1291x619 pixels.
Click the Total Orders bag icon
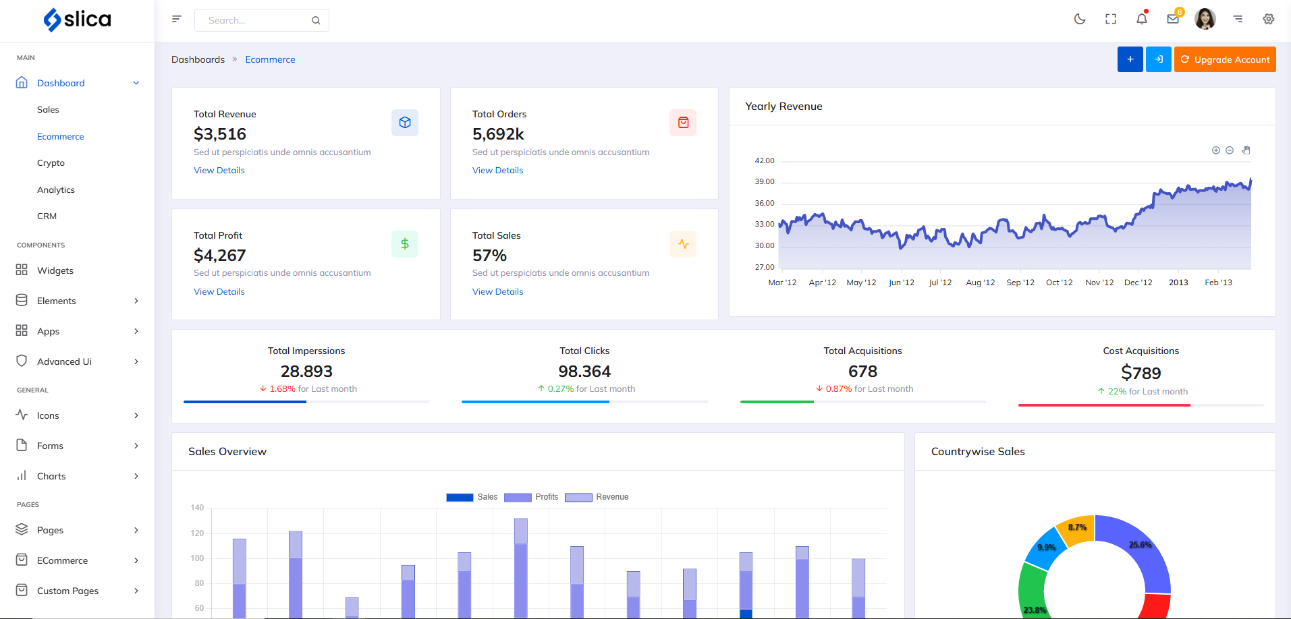click(x=683, y=123)
